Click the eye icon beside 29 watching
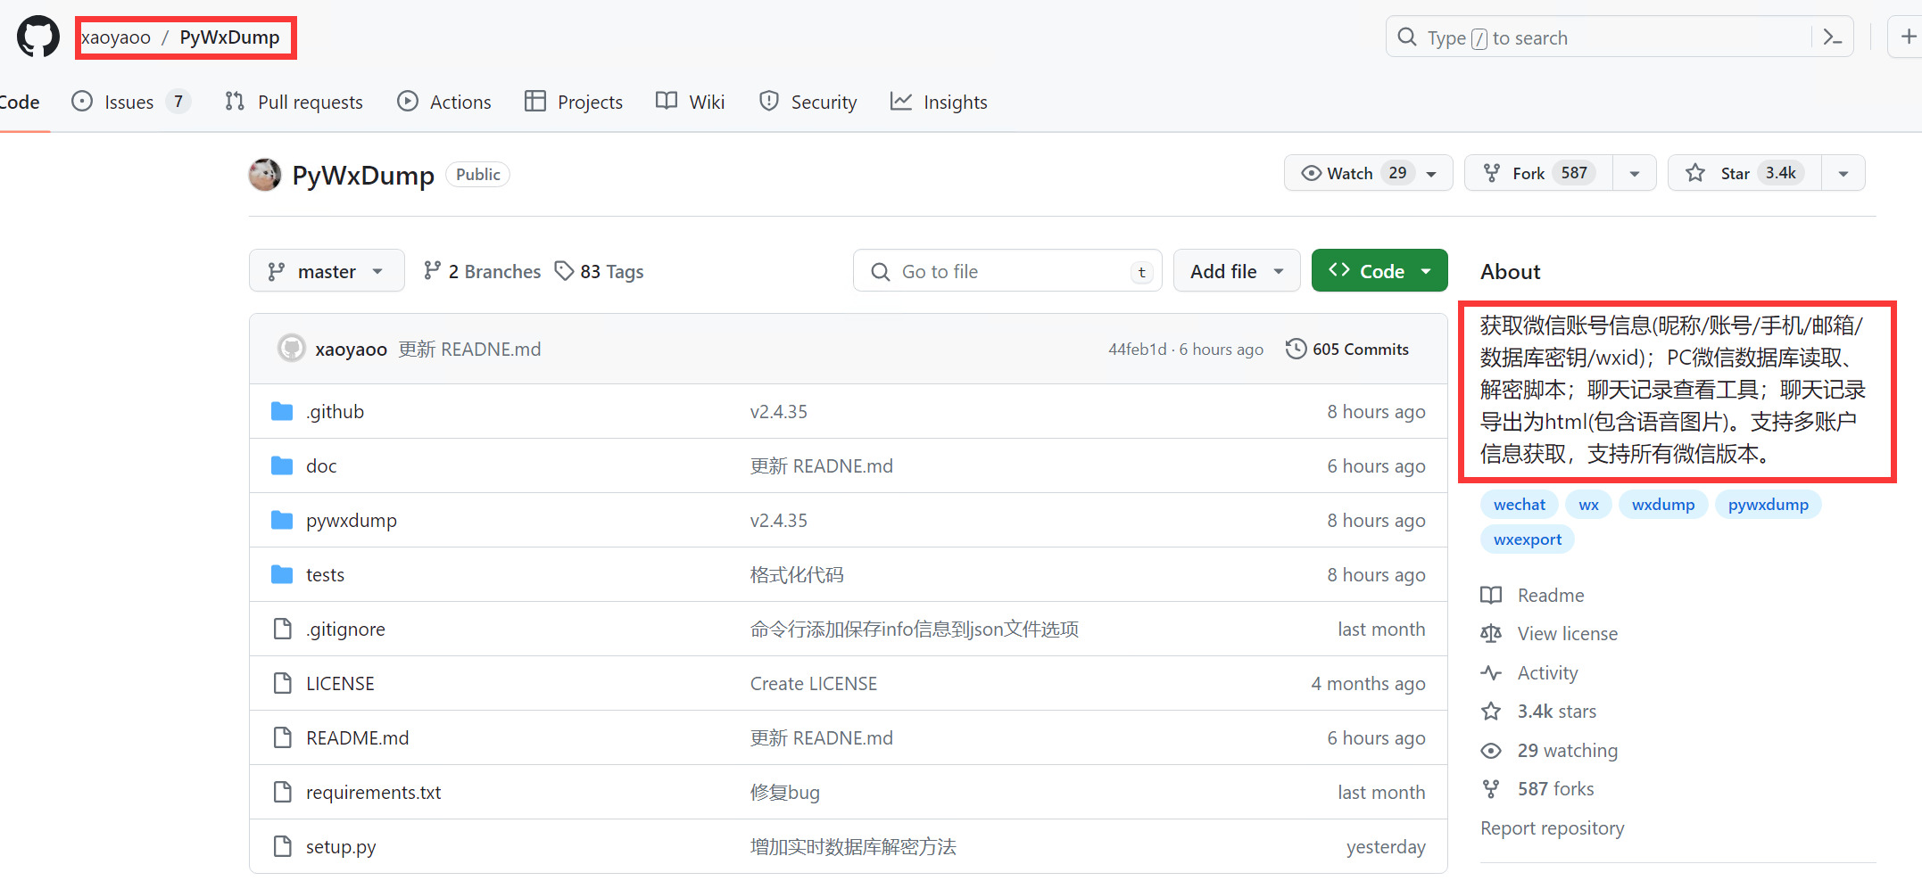 [1491, 750]
